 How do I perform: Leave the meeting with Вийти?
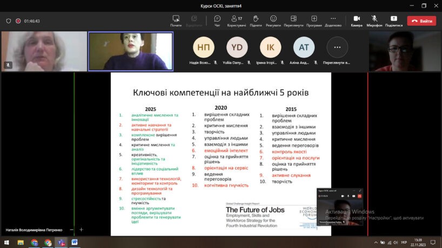click(421, 21)
